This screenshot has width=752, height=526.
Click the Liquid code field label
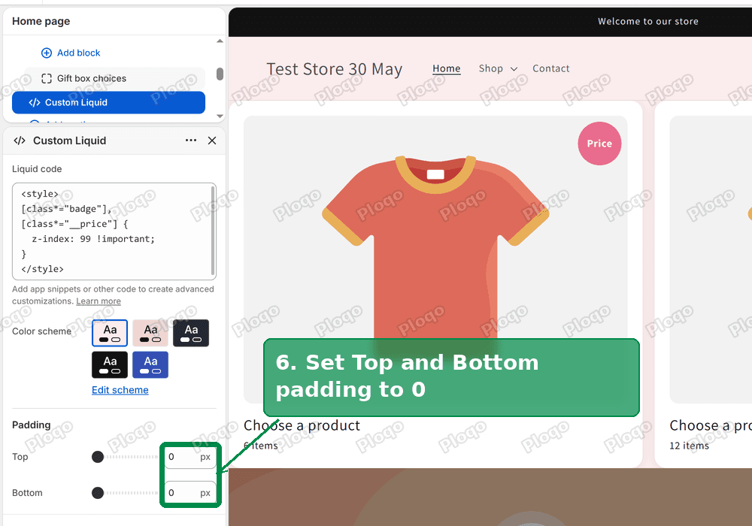tap(37, 169)
